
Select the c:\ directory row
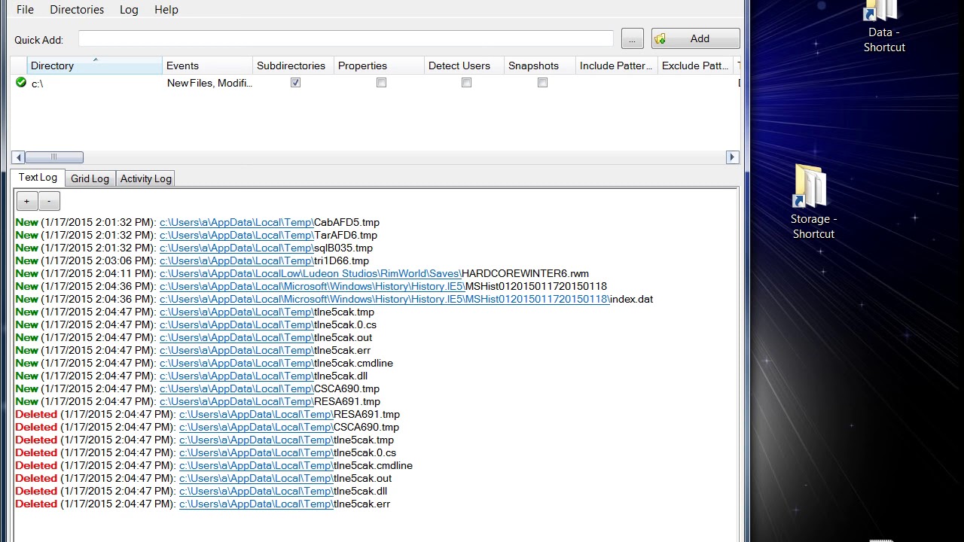tap(375, 84)
